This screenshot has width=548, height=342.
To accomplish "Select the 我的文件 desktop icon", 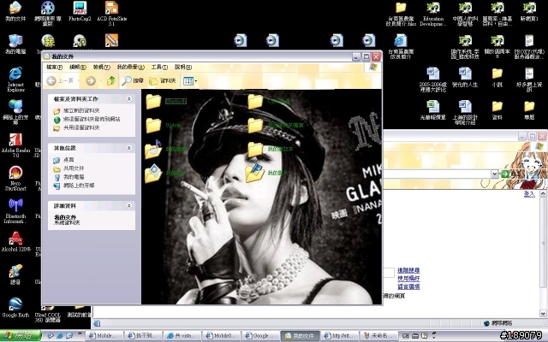I will click(15, 11).
